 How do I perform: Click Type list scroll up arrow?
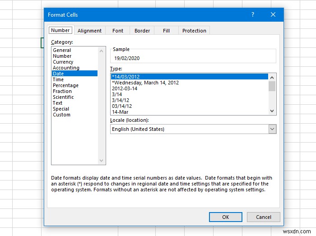(x=272, y=78)
